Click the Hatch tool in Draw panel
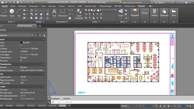The height and width of the screenshot is (109, 194). 24,18
